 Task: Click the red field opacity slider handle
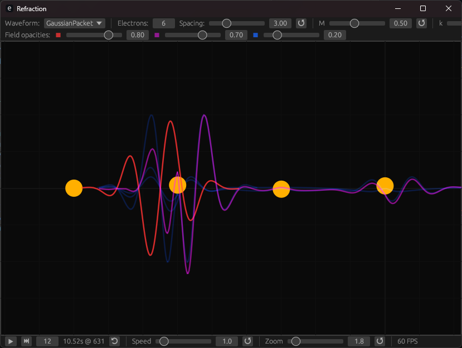coord(109,35)
